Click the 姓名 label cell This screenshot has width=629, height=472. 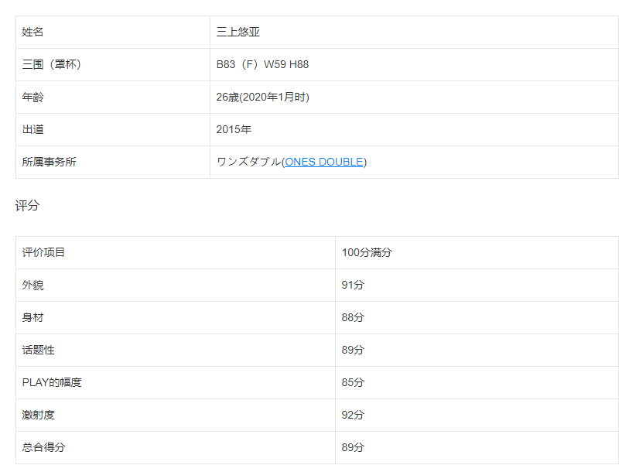(x=33, y=32)
